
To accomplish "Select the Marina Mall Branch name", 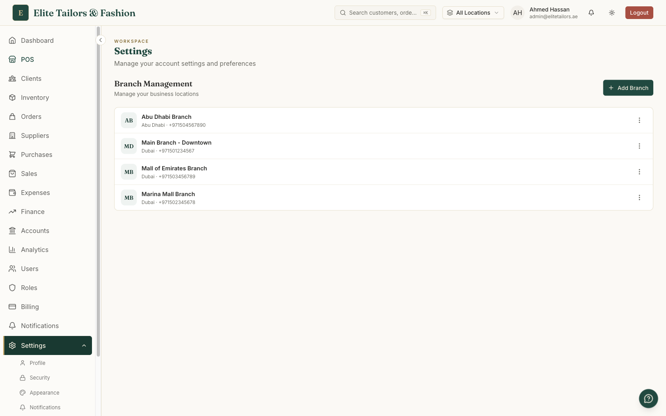I will tap(168, 194).
